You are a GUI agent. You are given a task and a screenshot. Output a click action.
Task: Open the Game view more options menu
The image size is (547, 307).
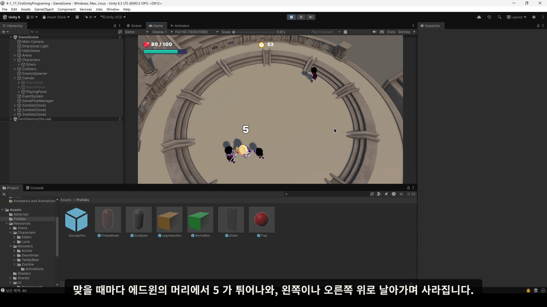(413, 26)
